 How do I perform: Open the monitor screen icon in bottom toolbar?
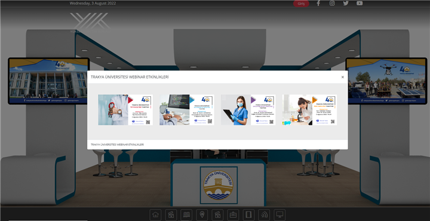tap(279, 214)
